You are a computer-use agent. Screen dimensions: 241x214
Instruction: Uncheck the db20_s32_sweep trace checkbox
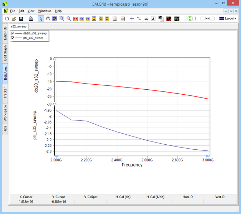(x=13, y=33)
